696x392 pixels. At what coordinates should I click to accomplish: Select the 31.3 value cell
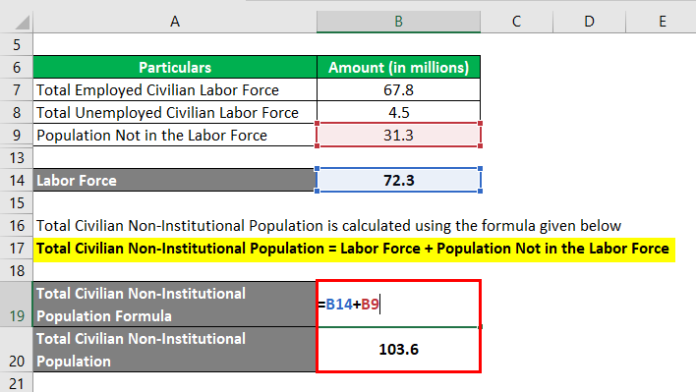coord(398,135)
